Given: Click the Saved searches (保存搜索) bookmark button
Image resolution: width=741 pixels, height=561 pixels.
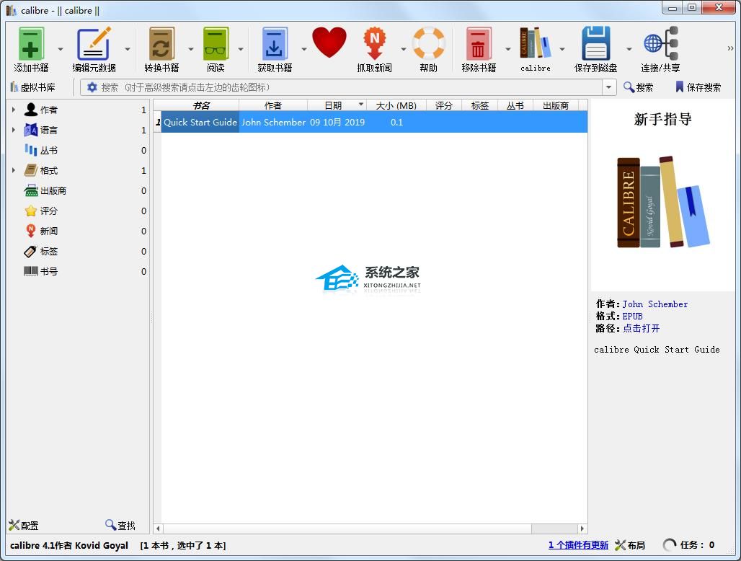Looking at the screenshot, I should pyautogui.click(x=698, y=87).
